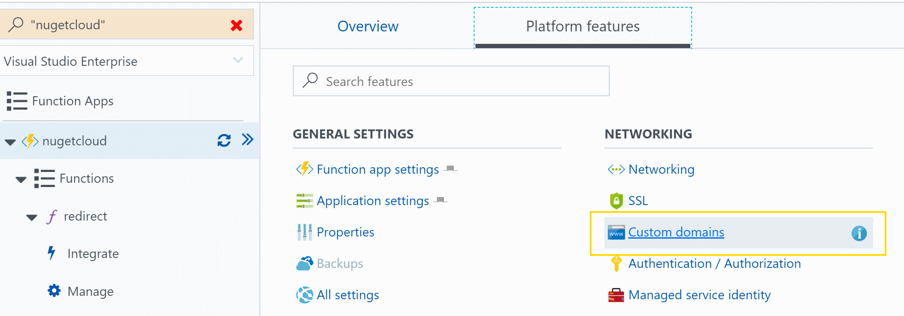Clear the nugetcloud search with red X
The width and height of the screenshot is (904, 316).
236,25
